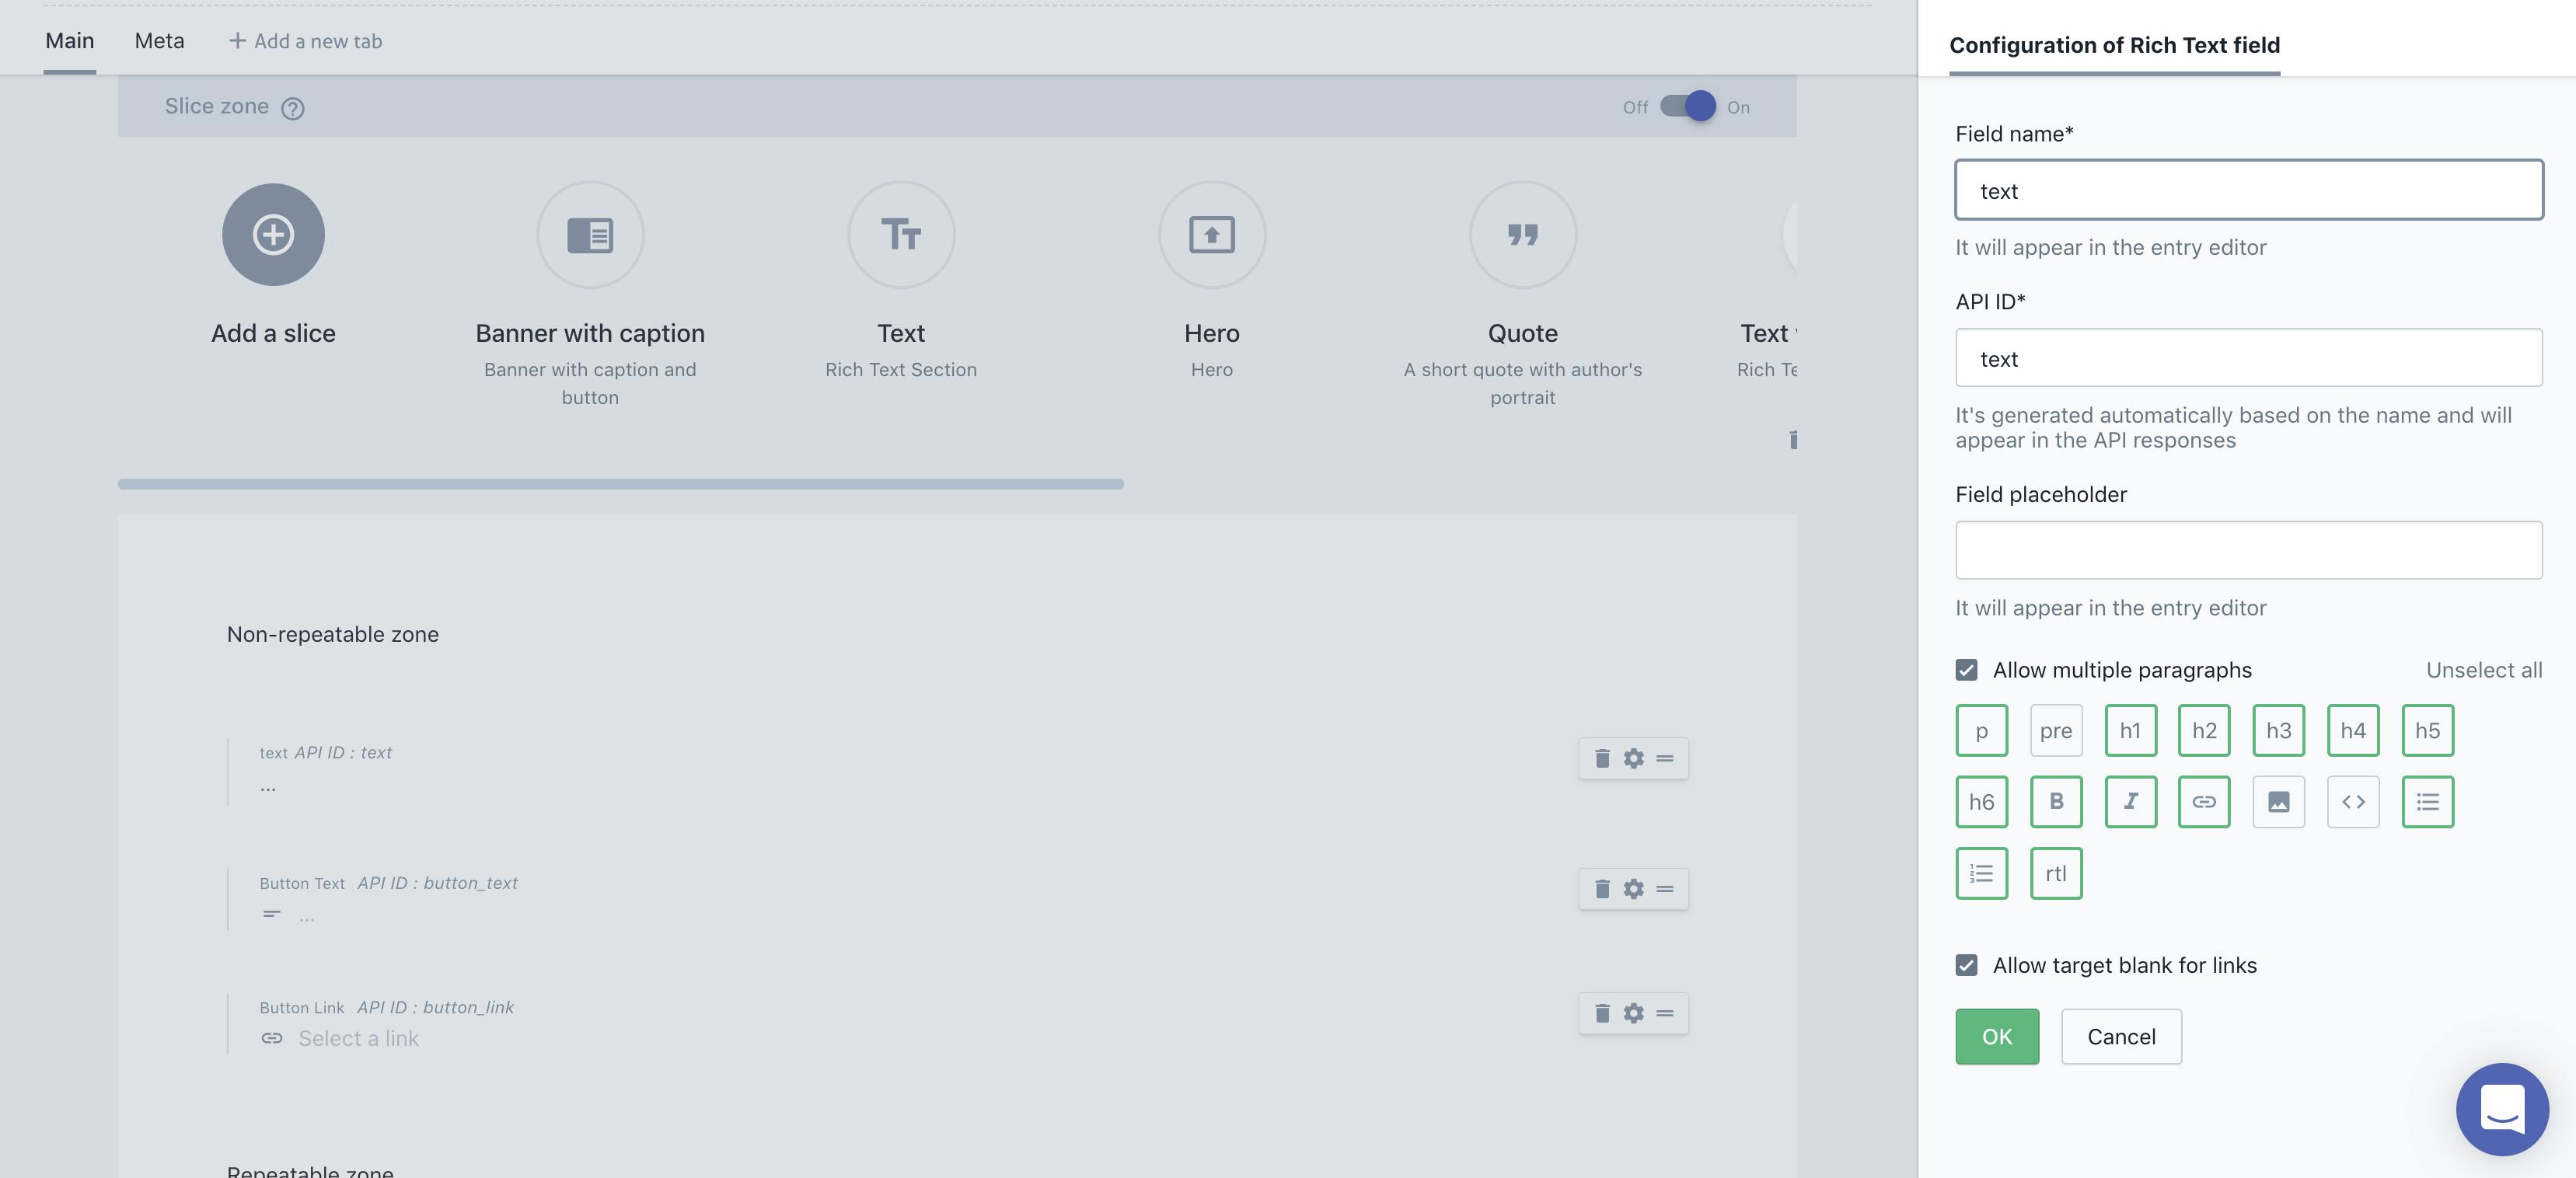Viewport: 2576px width, 1178px height.
Task: Click the RTL text direction toggle
Action: pos(2057,873)
